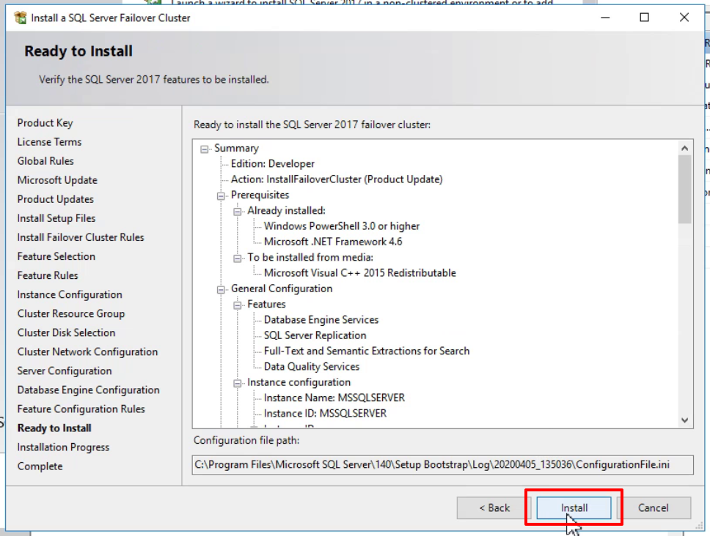
Task: Collapse the General Configuration node
Action: click(x=221, y=289)
